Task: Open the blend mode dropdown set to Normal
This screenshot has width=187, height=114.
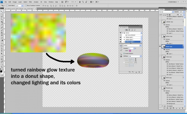Action: point(166,12)
